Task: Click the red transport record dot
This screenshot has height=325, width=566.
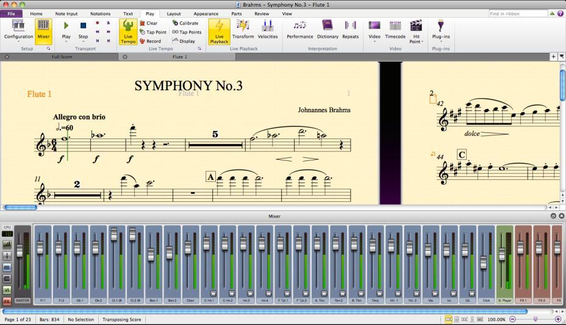Action: 98,23
